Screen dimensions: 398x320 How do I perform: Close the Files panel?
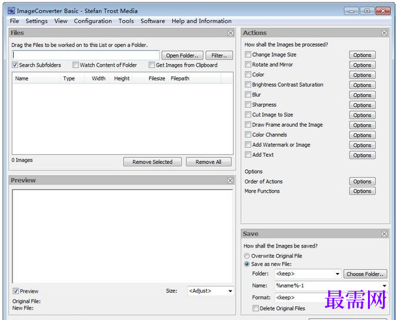point(230,33)
